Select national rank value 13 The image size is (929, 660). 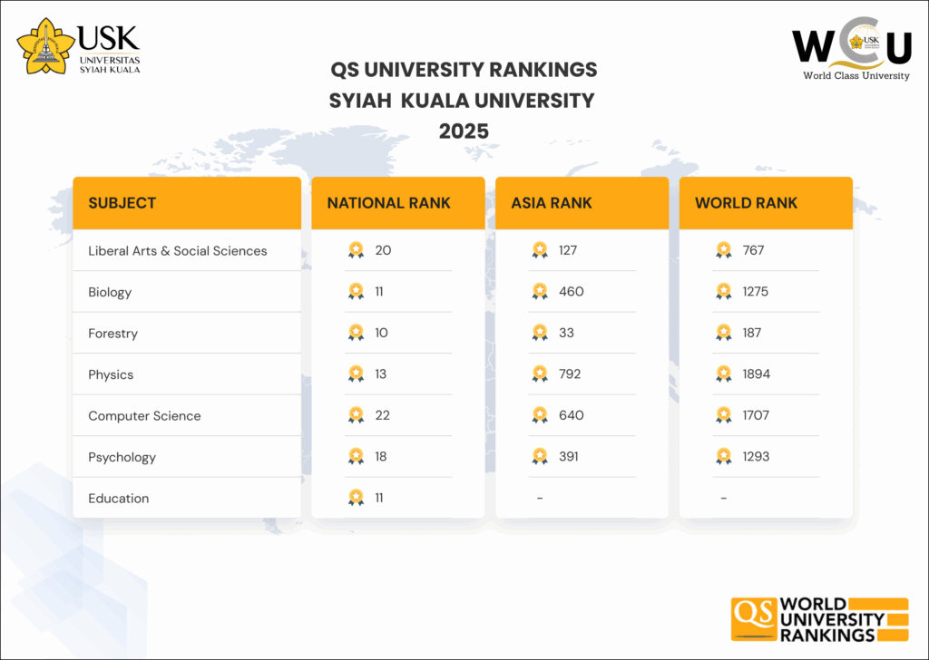(381, 374)
